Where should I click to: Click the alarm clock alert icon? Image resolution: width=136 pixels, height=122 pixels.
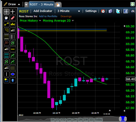point(103,11)
